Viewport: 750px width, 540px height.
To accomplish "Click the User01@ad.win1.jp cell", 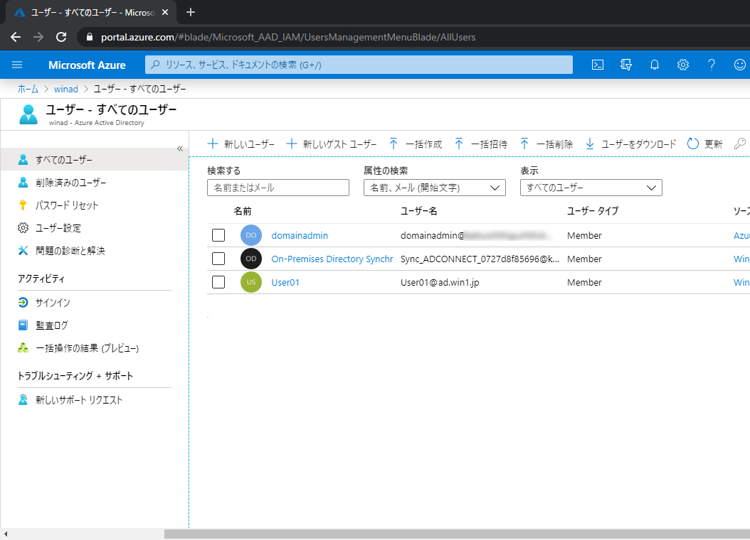I will (440, 282).
